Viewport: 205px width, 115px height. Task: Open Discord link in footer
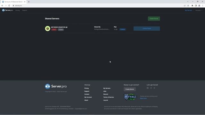coord(106,94)
